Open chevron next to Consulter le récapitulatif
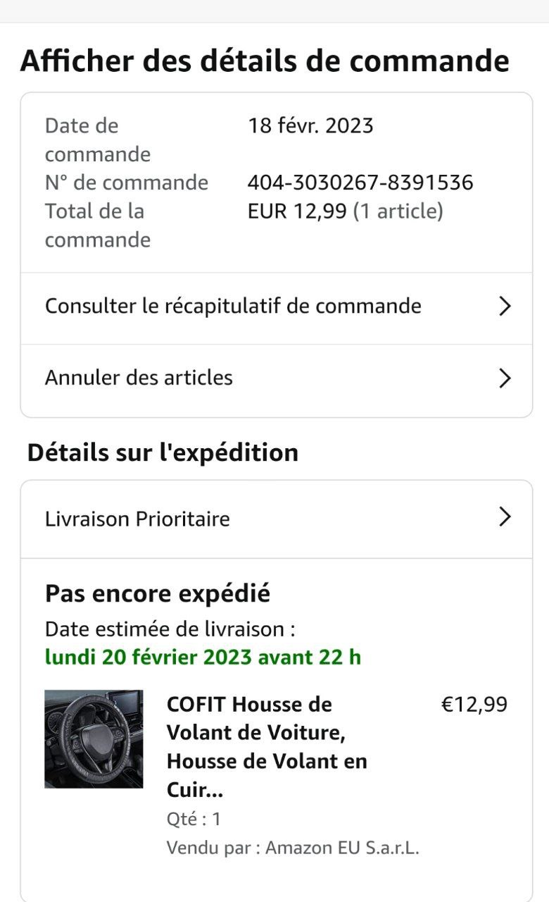Viewport: 549px width, 902px height. click(504, 307)
